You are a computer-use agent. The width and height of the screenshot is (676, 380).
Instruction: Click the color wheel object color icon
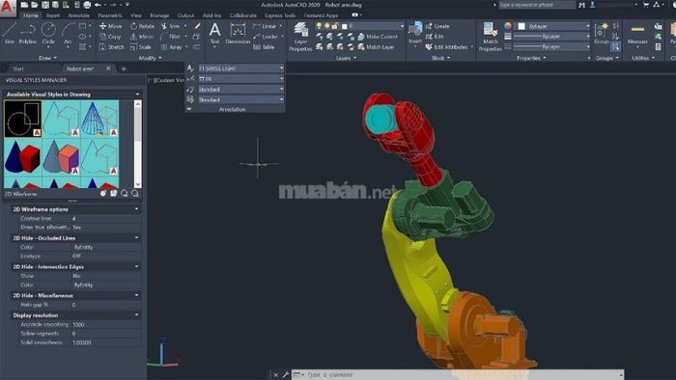(x=508, y=26)
